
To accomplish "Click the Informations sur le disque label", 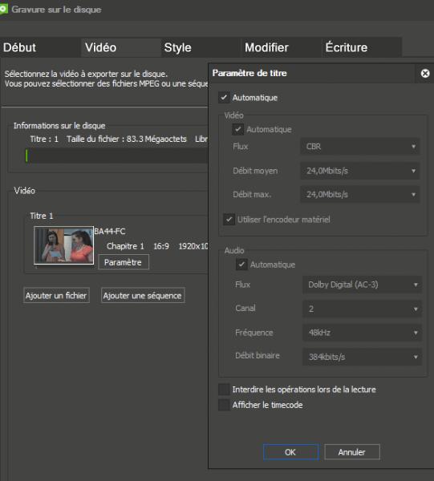I will [59, 126].
